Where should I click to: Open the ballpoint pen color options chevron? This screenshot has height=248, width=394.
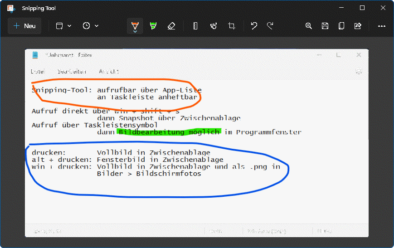tap(135, 32)
